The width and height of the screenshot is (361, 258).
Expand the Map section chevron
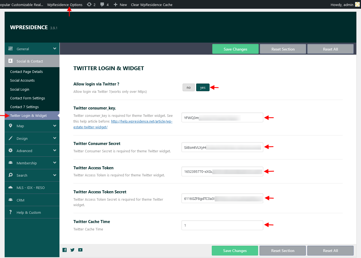point(55,126)
